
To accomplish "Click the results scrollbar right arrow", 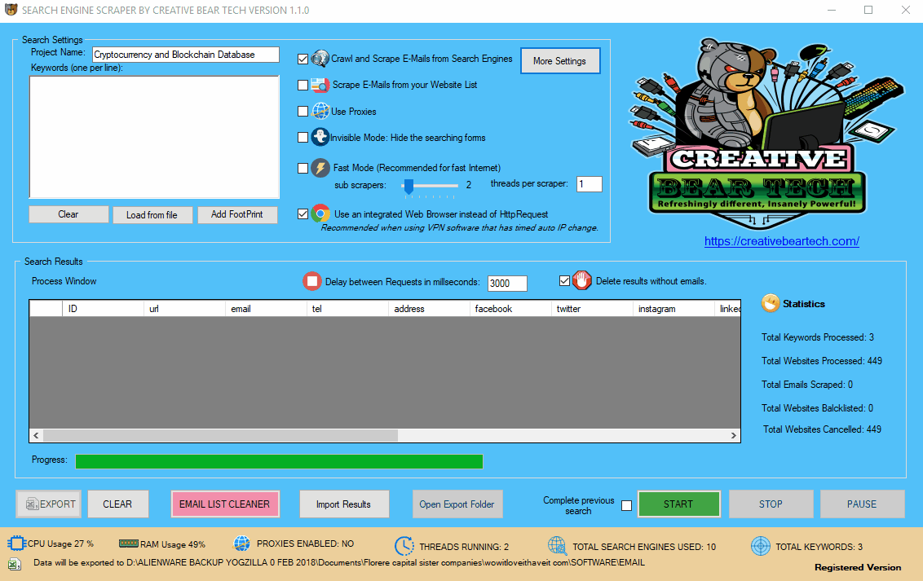I will (x=734, y=435).
